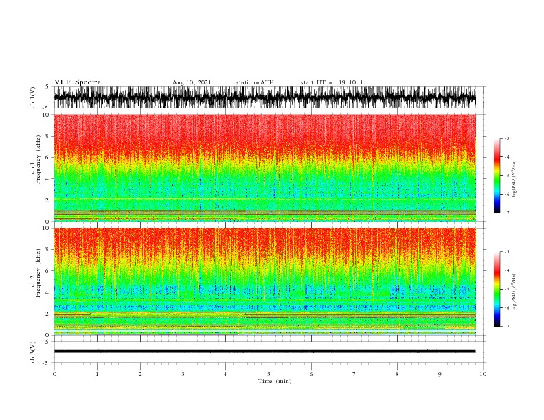The height and width of the screenshot is (420, 544).
Task: Click the ch.2 frequency axis "6" tick
Action: [x=47, y=271]
